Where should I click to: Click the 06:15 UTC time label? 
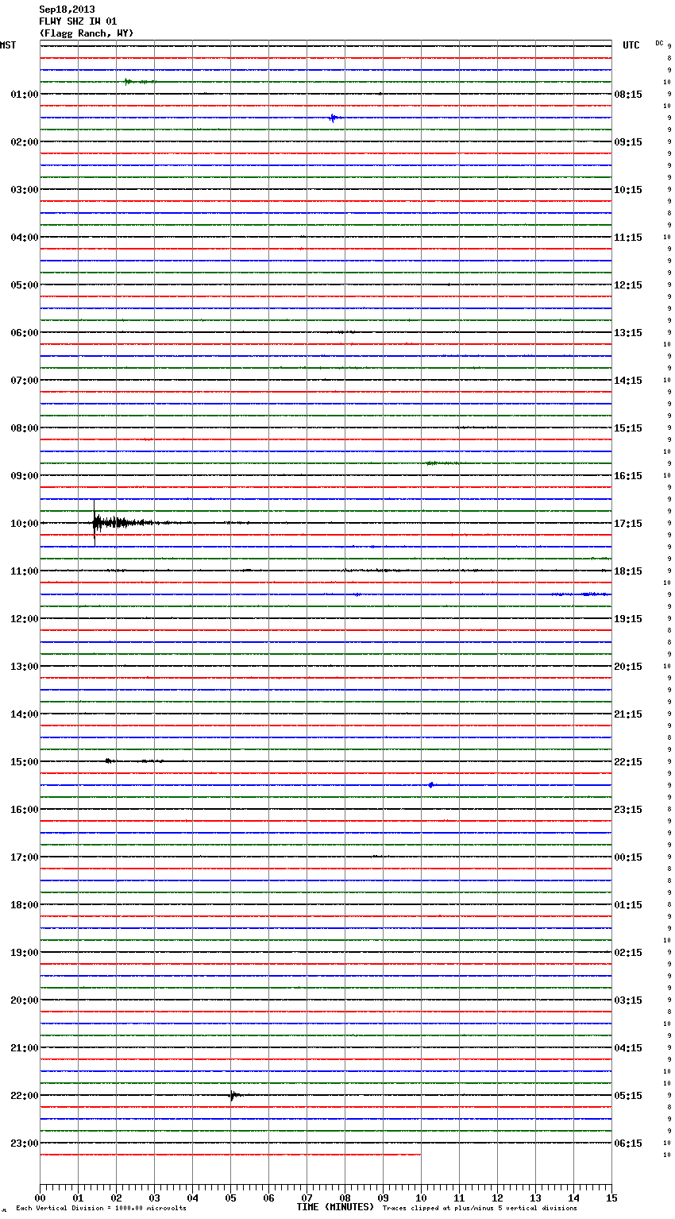(628, 1144)
